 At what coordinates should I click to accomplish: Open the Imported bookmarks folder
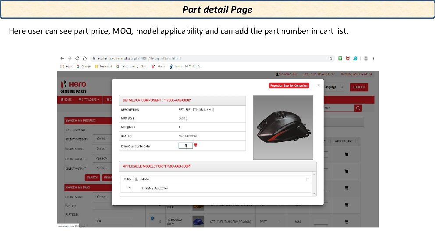point(103,66)
